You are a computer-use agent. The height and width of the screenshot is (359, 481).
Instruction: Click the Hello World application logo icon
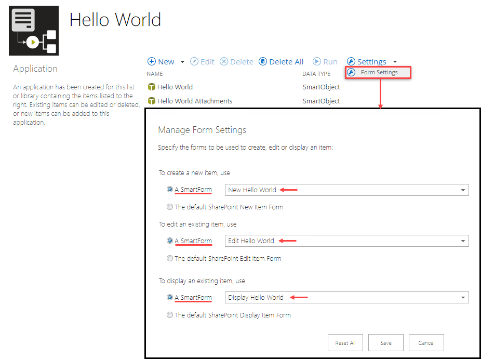tap(34, 31)
